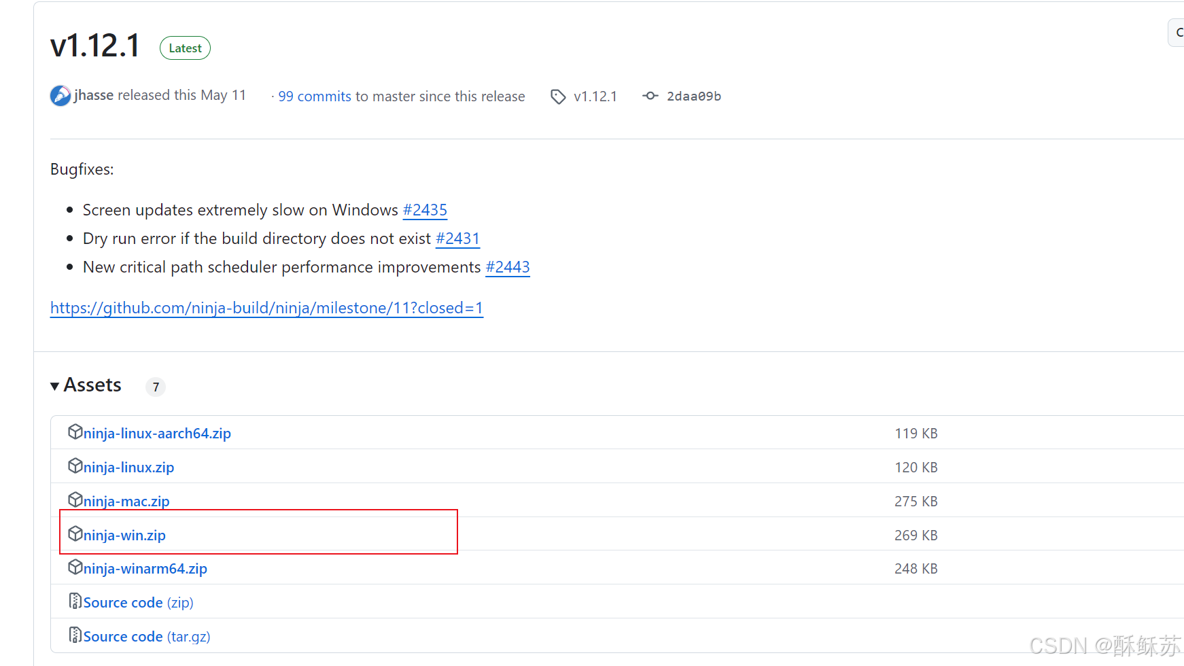Open tag v1.12.1 link
1184x666 pixels.
click(x=595, y=97)
